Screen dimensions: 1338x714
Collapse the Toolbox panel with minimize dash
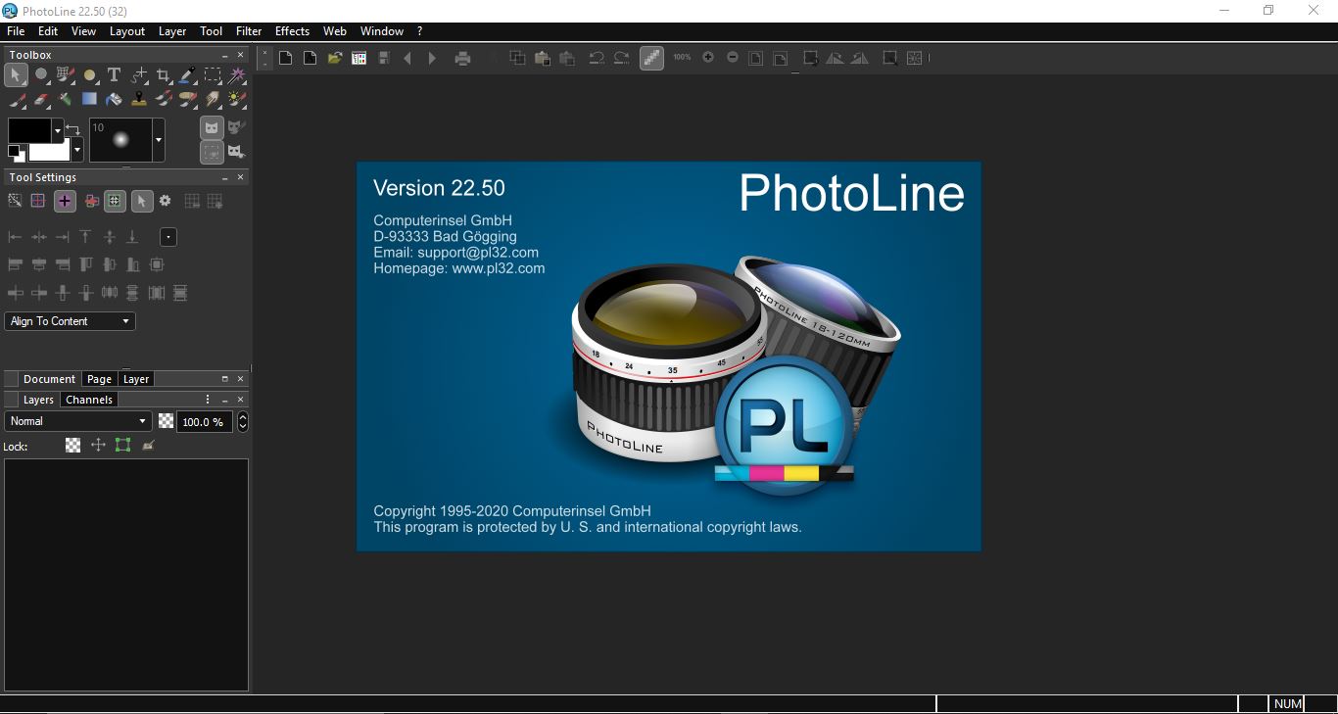pos(225,55)
